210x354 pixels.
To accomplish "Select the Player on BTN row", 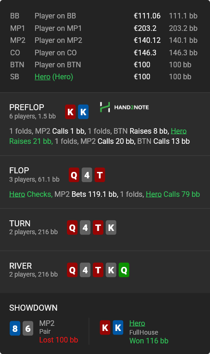I will (x=104, y=65).
